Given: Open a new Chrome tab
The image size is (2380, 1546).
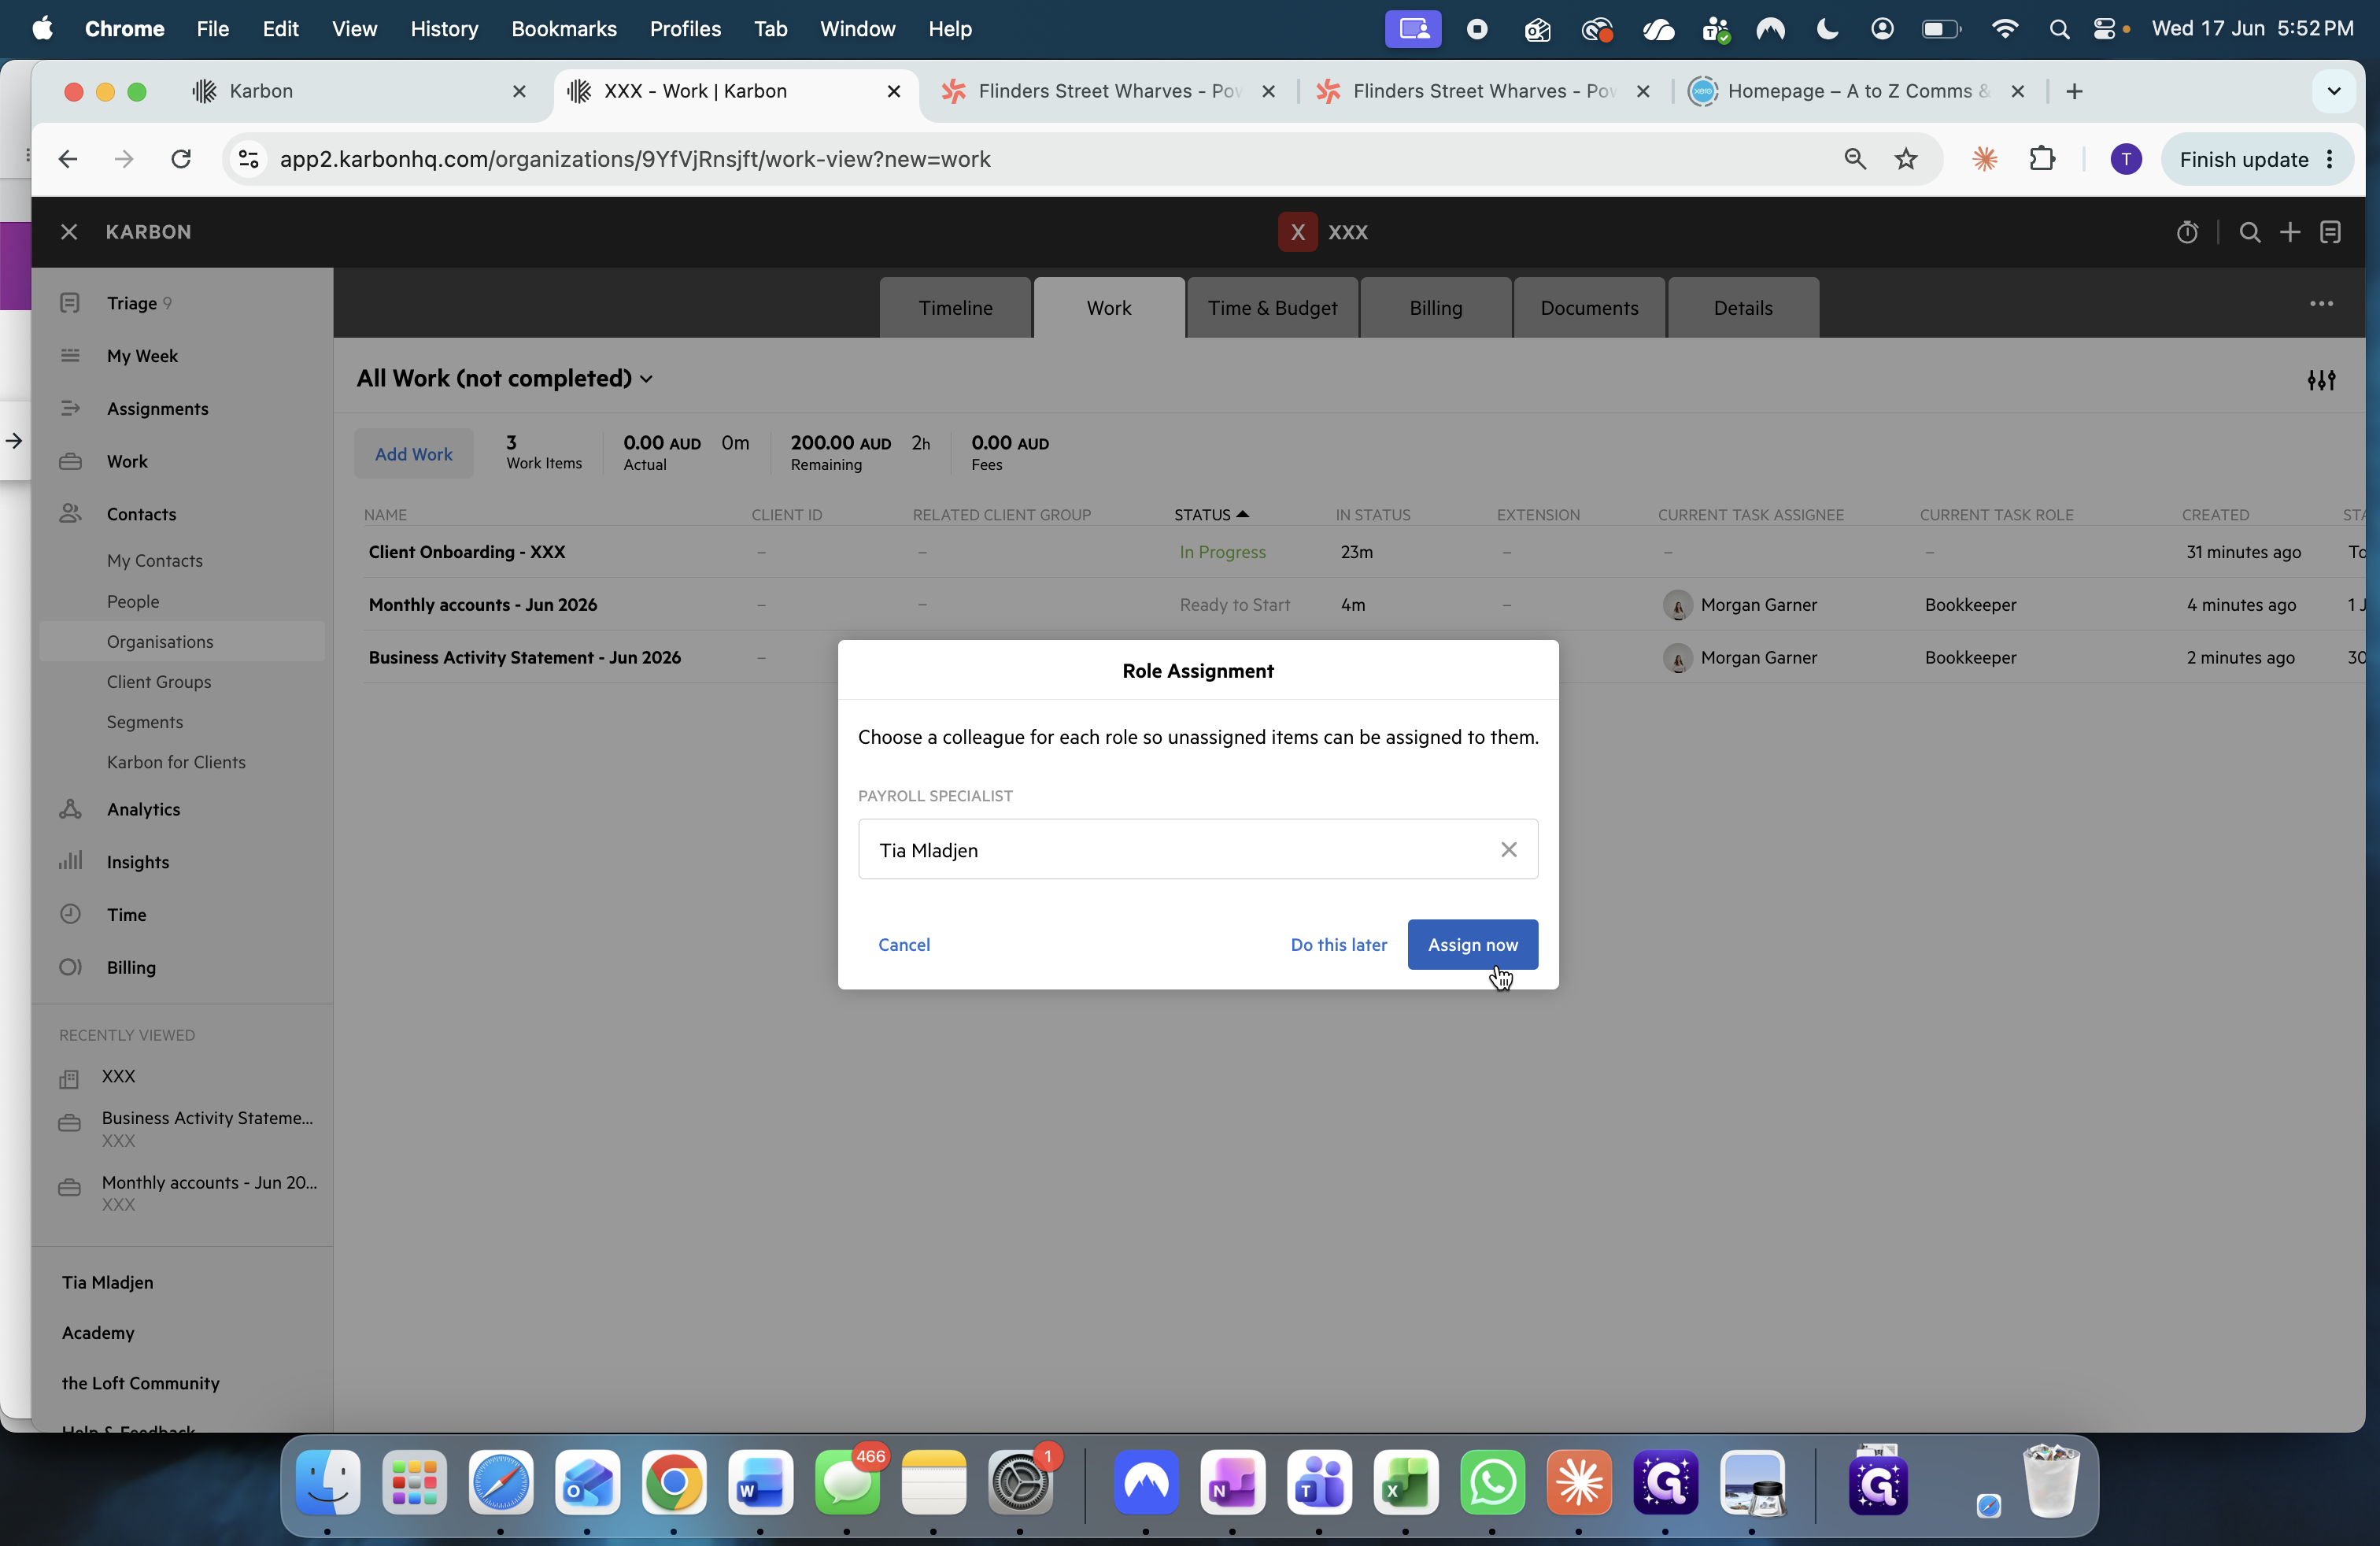Looking at the screenshot, I should [x=2074, y=91].
